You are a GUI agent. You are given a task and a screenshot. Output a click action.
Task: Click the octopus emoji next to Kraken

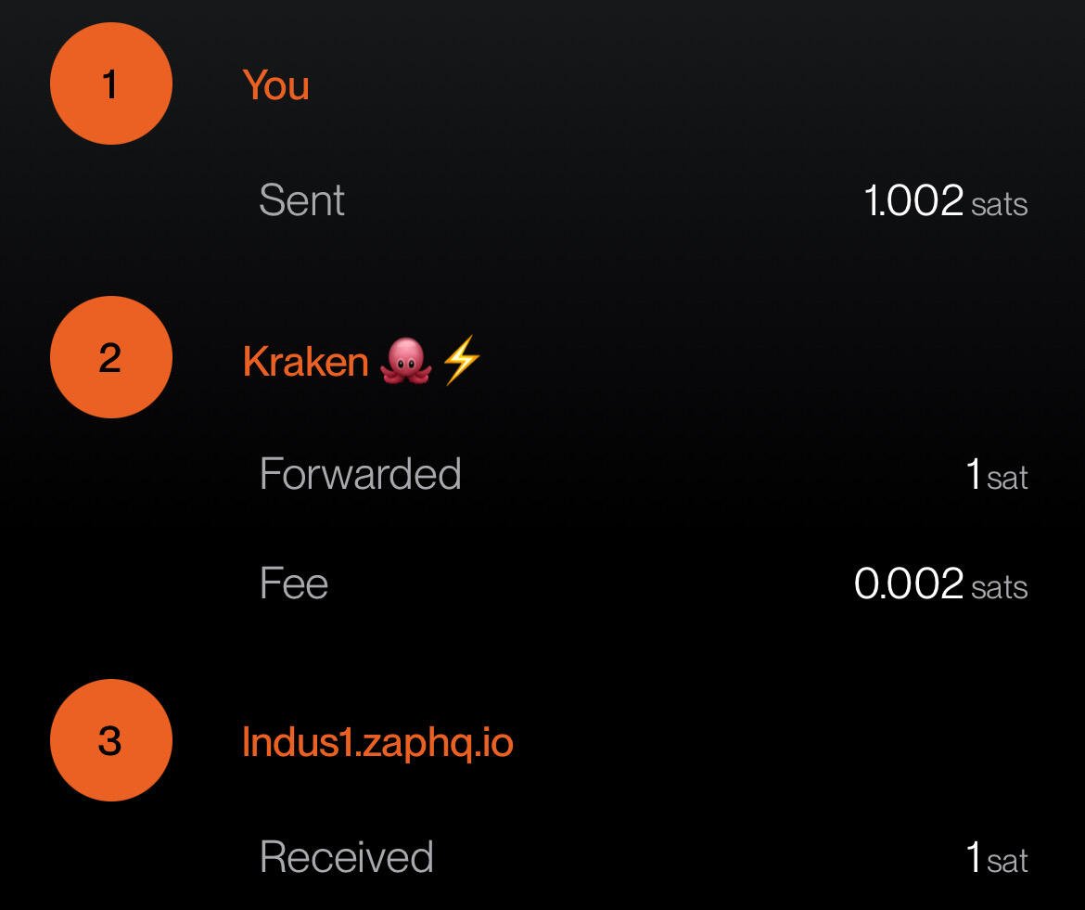click(x=405, y=360)
